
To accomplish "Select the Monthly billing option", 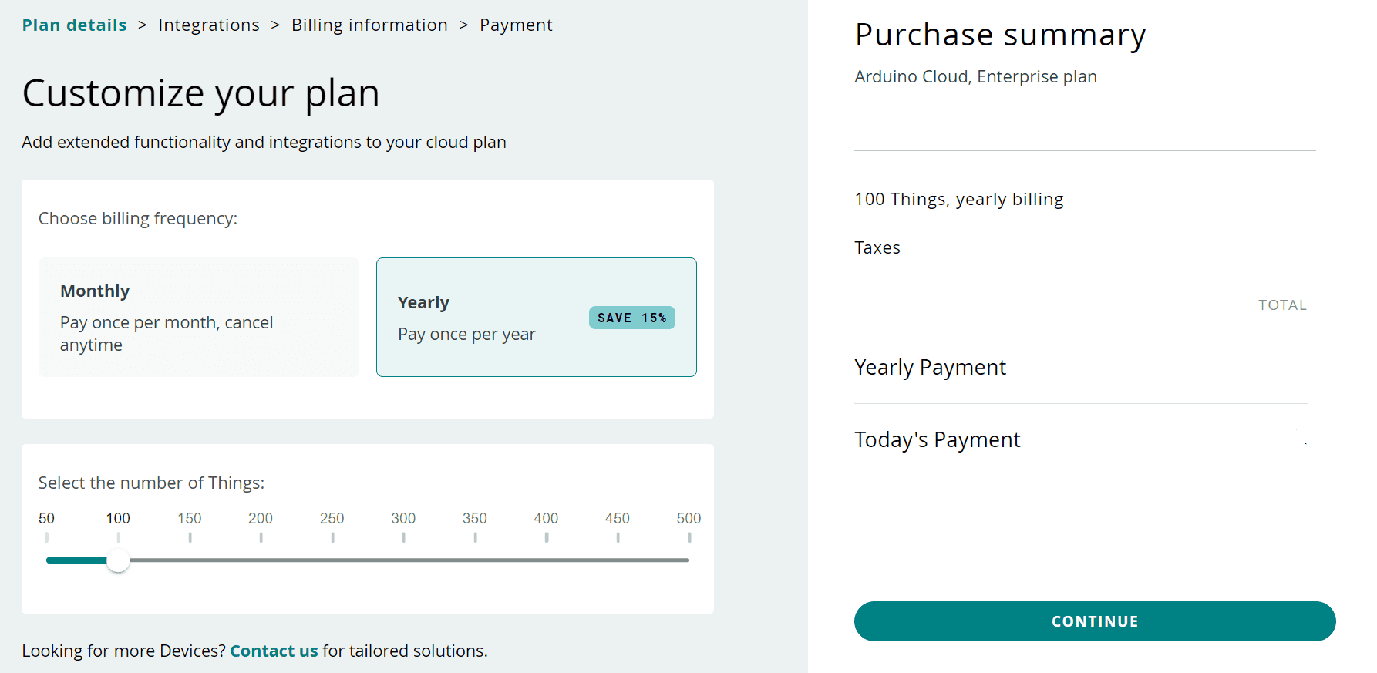I will 198,317.
